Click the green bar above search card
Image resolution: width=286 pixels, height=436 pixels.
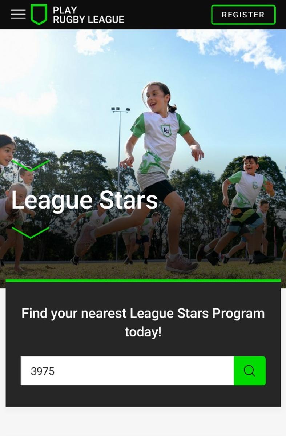[143, 280]
